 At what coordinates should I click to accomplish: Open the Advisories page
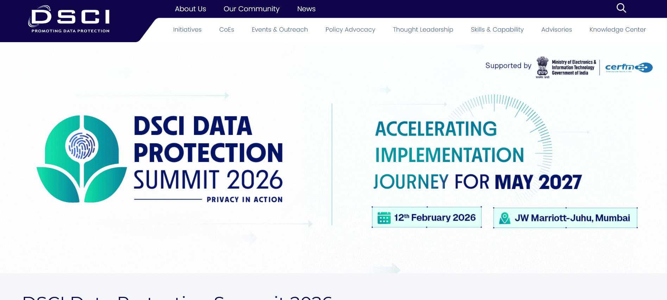coord(556,30)
